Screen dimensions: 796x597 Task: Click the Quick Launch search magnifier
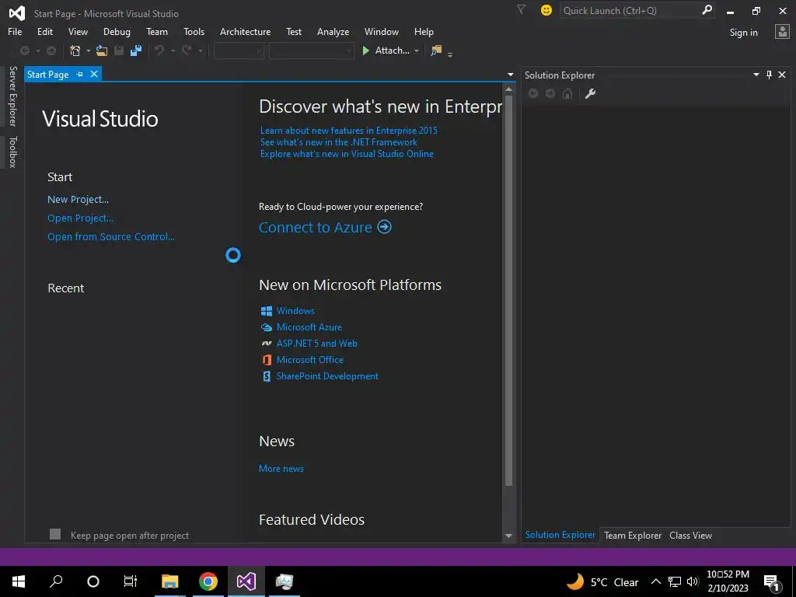[707, 10]
